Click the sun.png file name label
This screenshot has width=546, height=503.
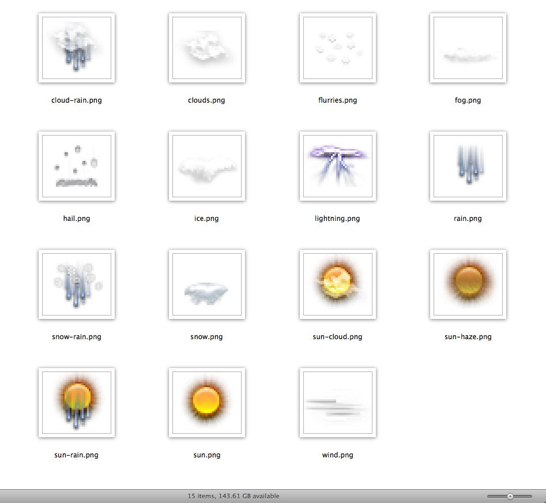click(x=207, y=455)
